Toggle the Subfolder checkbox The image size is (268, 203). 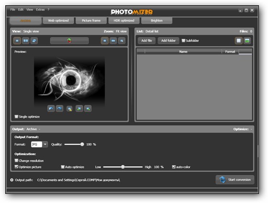click(x=183, y=41)
